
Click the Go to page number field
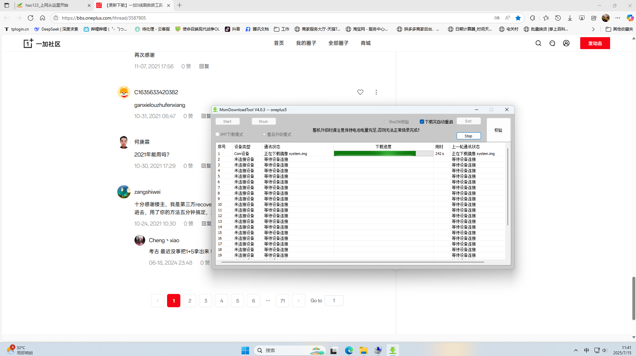334,301
